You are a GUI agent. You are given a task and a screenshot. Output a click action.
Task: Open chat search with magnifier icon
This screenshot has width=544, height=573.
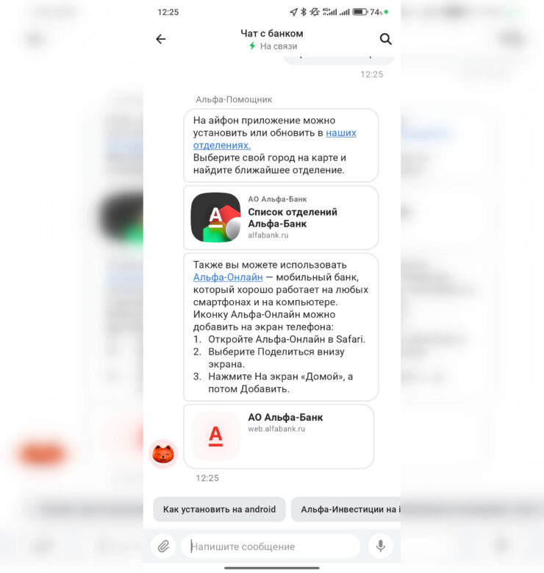point(385,39)
